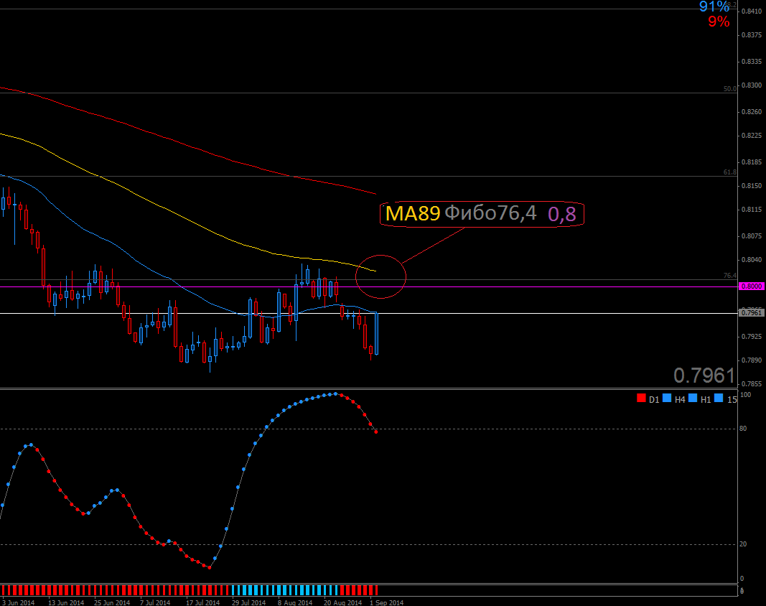The image size is (766, 606).
Task: Click the oscillator scale value 100
Action: coord(745,395)
